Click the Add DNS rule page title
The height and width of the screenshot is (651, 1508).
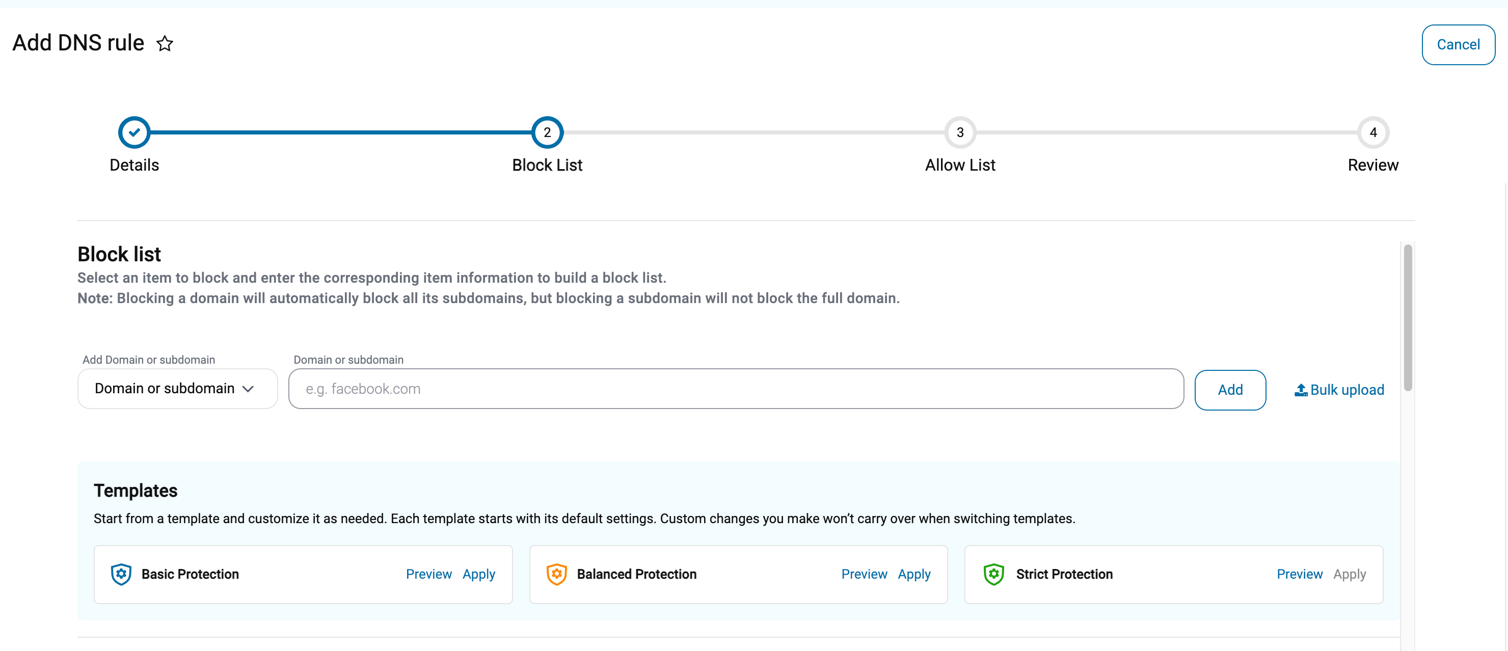click(78, 43)
